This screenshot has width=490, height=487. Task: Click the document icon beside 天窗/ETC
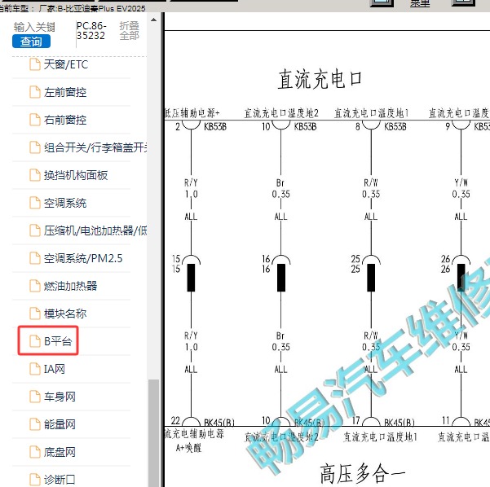(35, 64)
